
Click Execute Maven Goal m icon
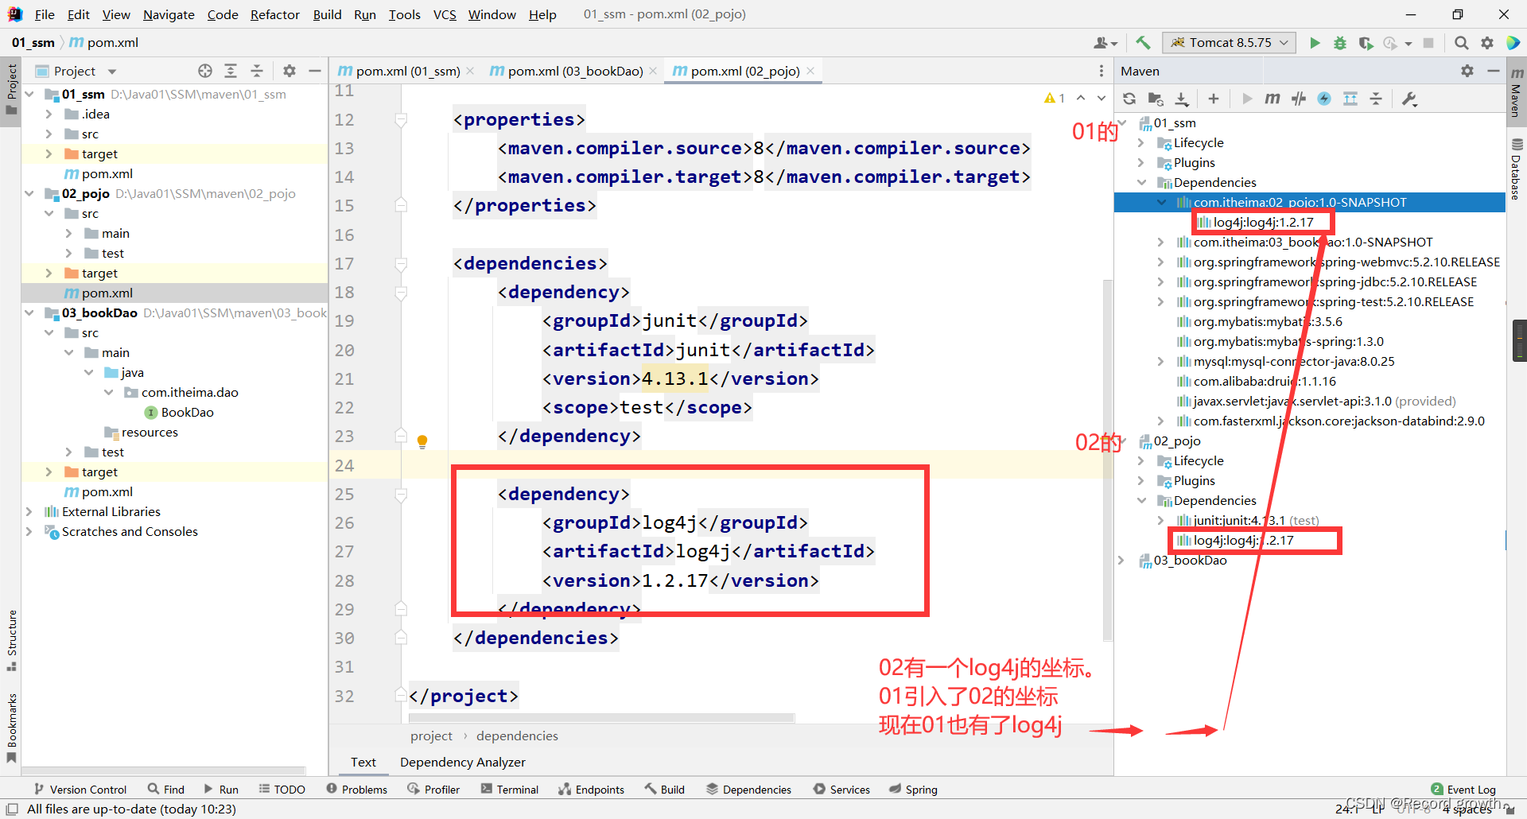[x=1272, y=99]
